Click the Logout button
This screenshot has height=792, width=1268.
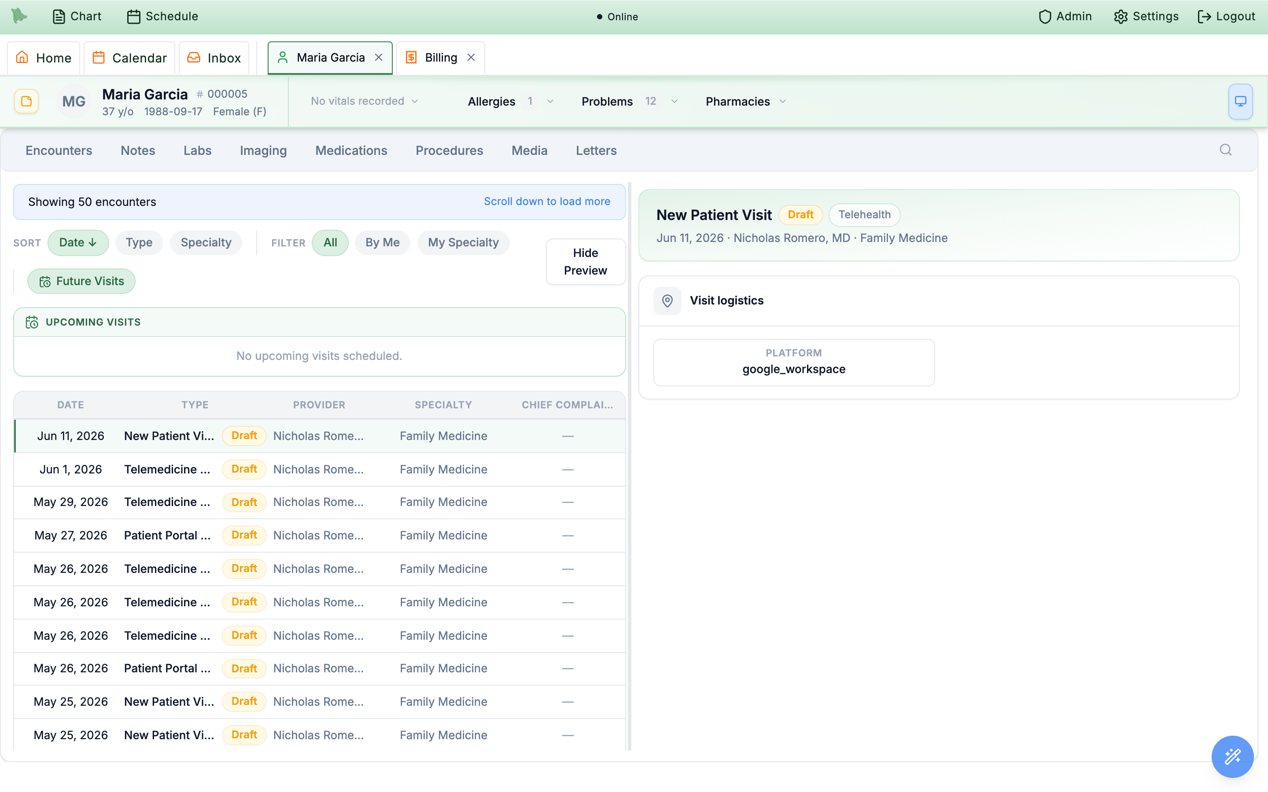point(1226,16)
